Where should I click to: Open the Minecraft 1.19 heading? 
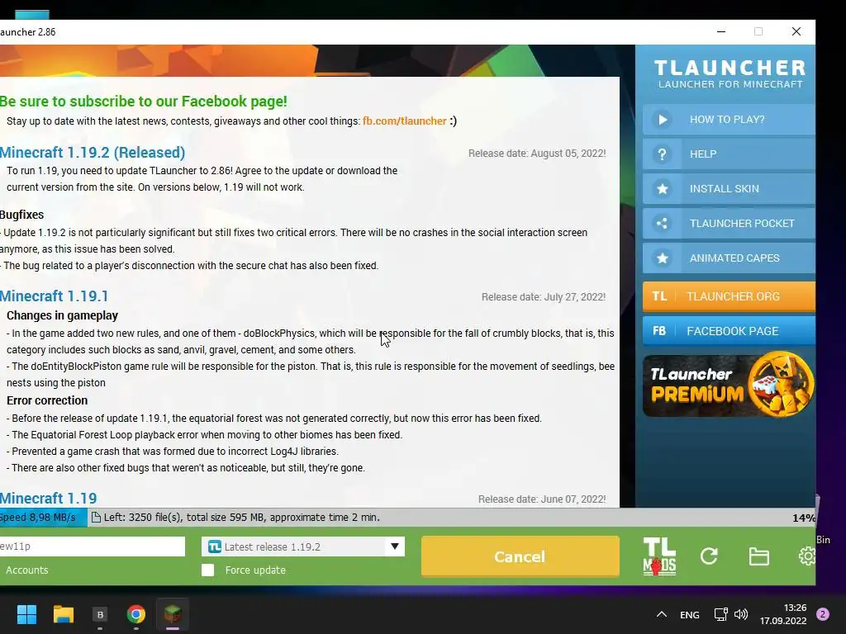49,498
